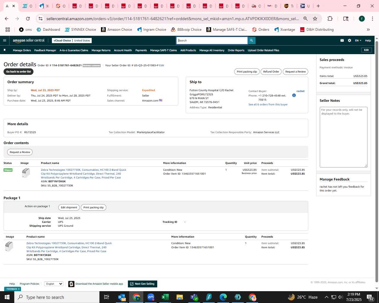Click the nav bar Edit button
This screenshot has width=379, height=303.
tap(366, 50)
